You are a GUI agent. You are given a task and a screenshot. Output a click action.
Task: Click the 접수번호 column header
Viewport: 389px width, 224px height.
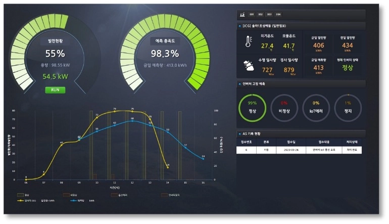tap(246, 142)
